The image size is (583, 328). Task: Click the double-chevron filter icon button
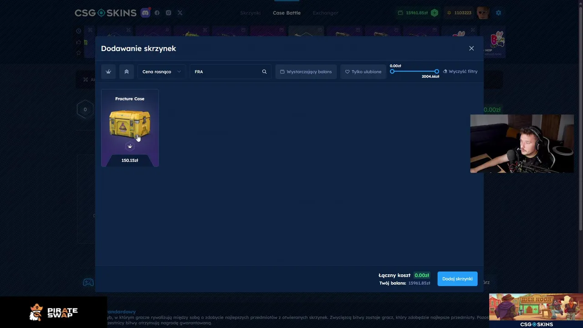127,72
